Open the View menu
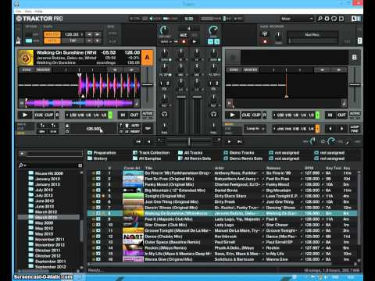The width and height of the screenshot is (375, 281). [x=28, y=12]
